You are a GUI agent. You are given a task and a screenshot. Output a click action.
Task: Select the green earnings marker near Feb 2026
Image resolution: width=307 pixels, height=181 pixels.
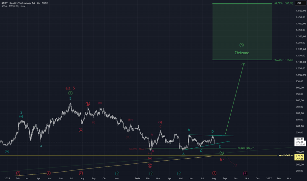(151, 173)
